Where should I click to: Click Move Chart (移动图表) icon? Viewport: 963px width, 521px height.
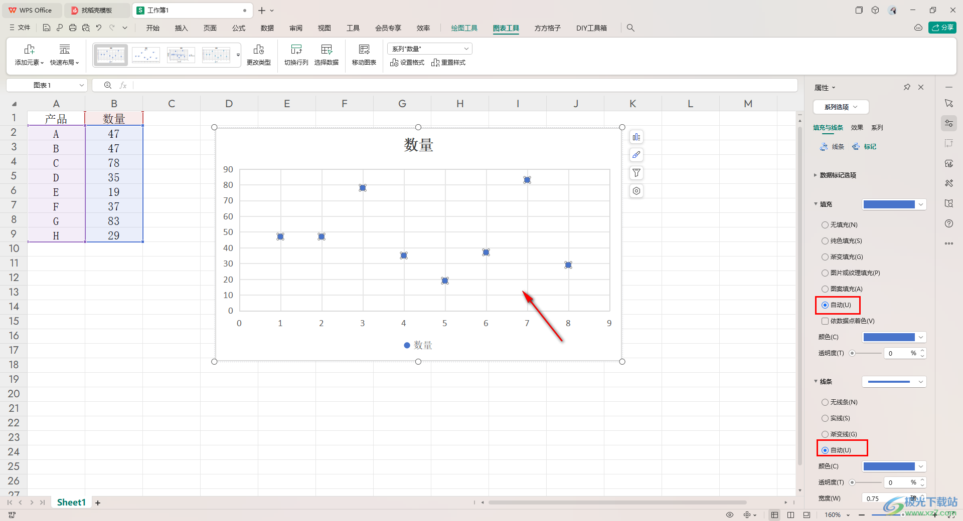[364, 55]
